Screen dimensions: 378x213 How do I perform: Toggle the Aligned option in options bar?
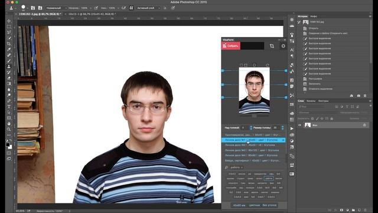tap(131, 8)
